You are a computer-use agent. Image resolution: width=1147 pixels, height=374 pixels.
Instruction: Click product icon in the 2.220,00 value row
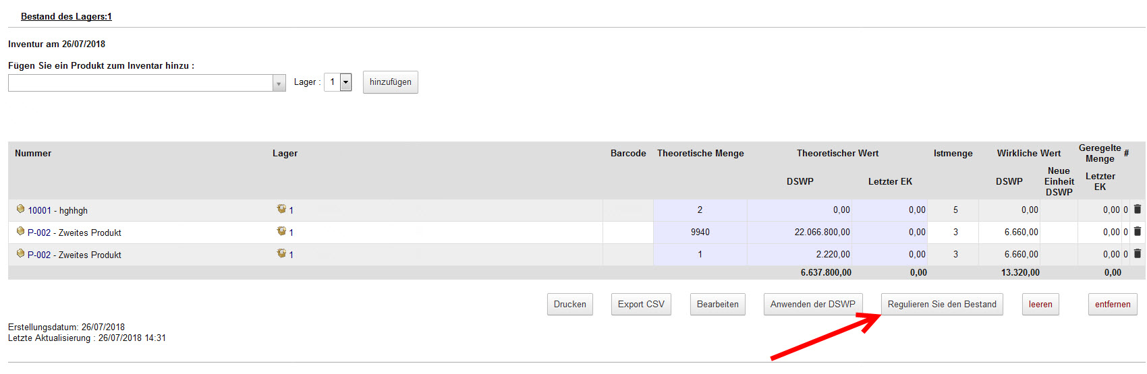coord(20,254)
